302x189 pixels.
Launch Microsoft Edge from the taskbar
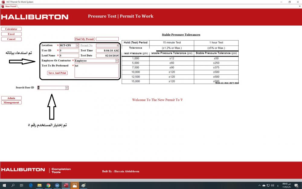(31, 185)
